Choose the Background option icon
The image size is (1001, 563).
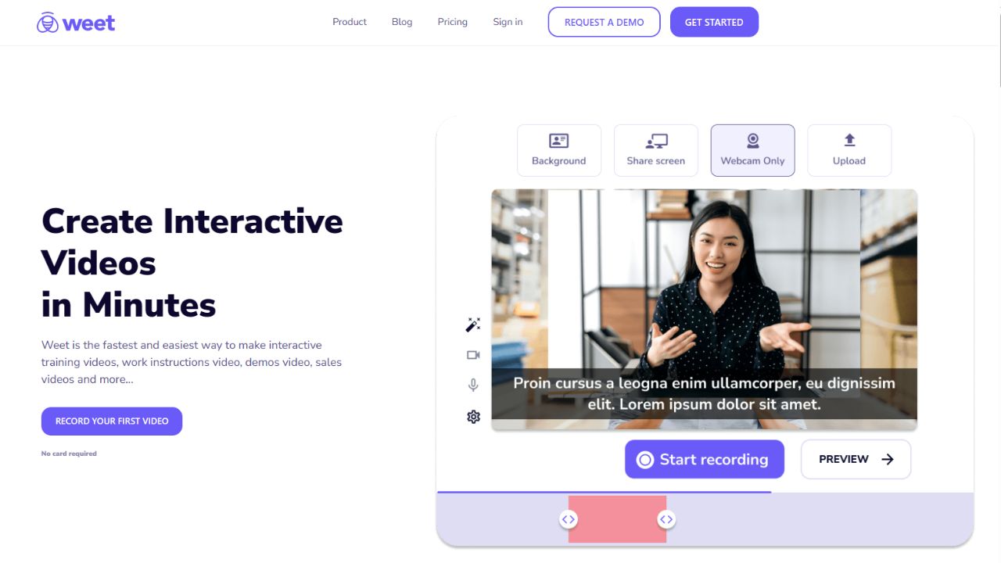[x=559, y=141]
